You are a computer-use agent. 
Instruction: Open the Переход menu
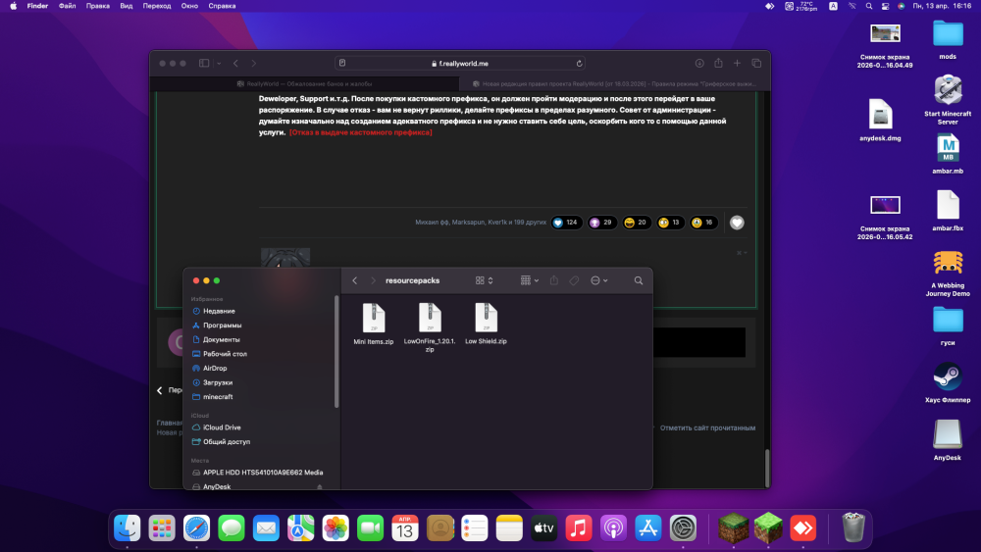point(157,6)
